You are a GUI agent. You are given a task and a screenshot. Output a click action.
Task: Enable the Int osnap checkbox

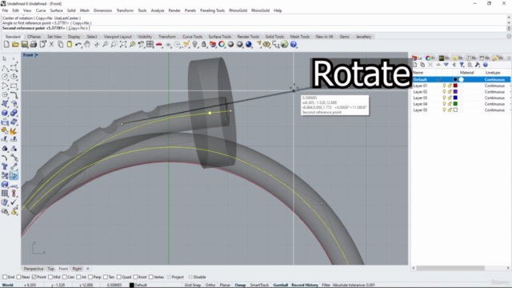coord(78,277)
